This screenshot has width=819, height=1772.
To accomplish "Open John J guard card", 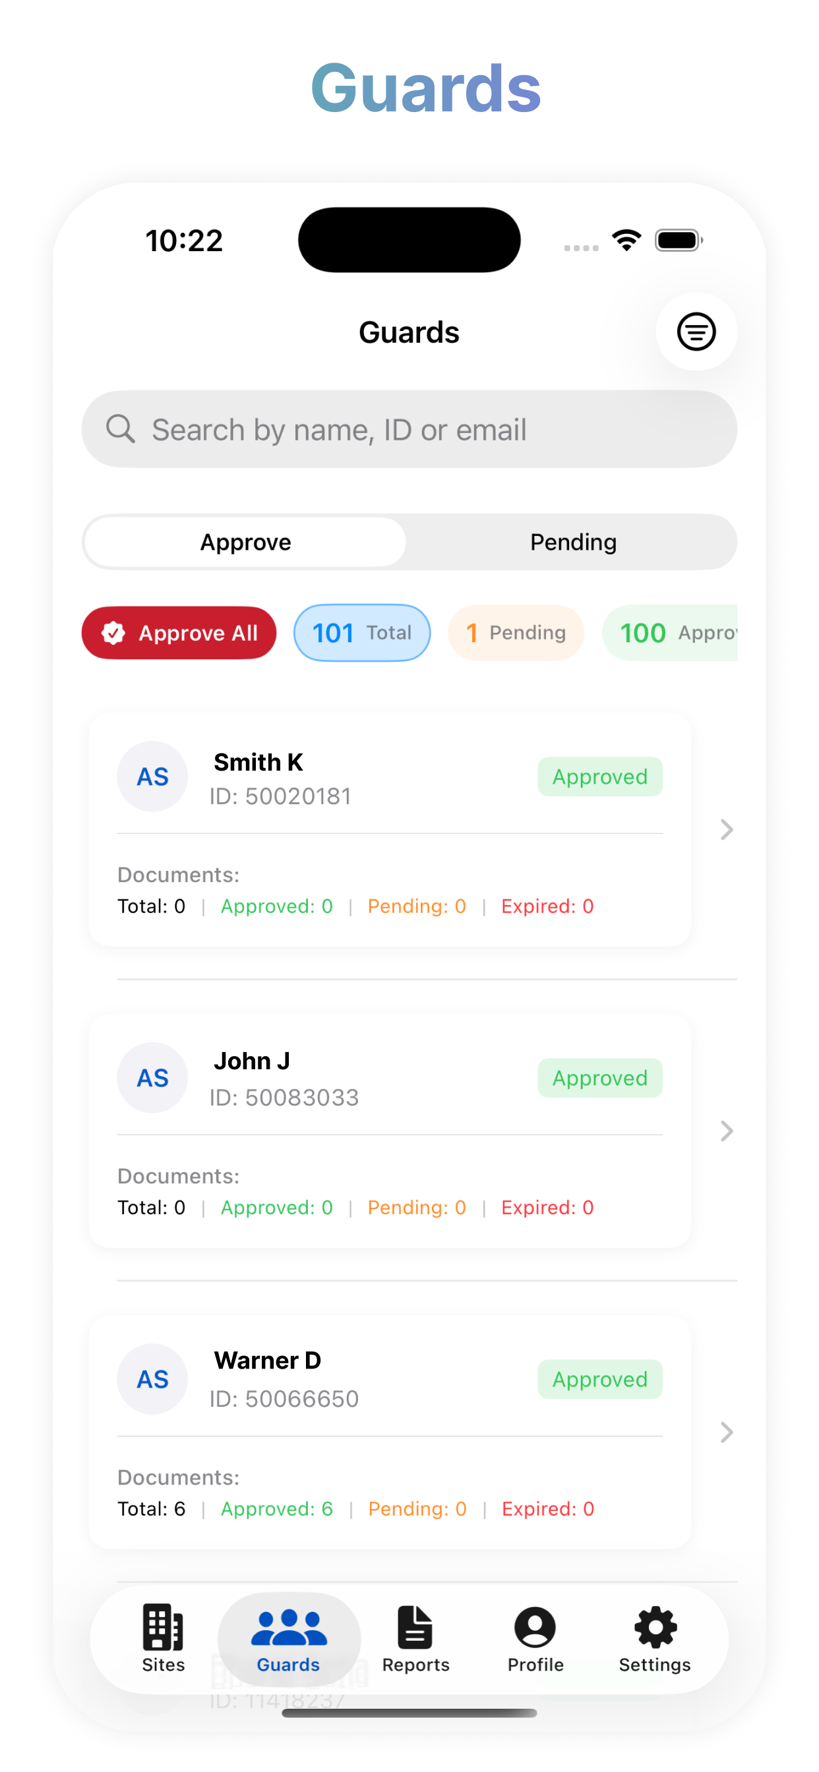I will [x=390, y=1131].
